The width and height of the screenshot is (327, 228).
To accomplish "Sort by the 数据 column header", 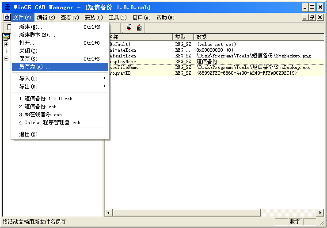I will click(x=259, y=37).
